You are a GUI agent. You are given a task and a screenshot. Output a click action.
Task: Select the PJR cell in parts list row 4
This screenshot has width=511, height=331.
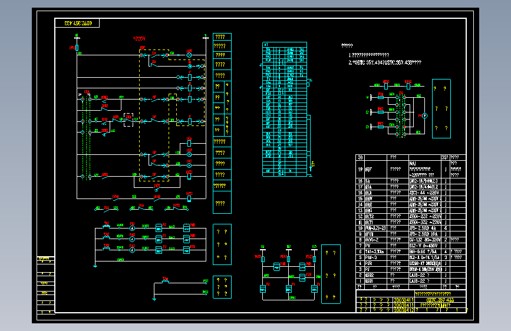pyautogui.click(x=376, y=263)
